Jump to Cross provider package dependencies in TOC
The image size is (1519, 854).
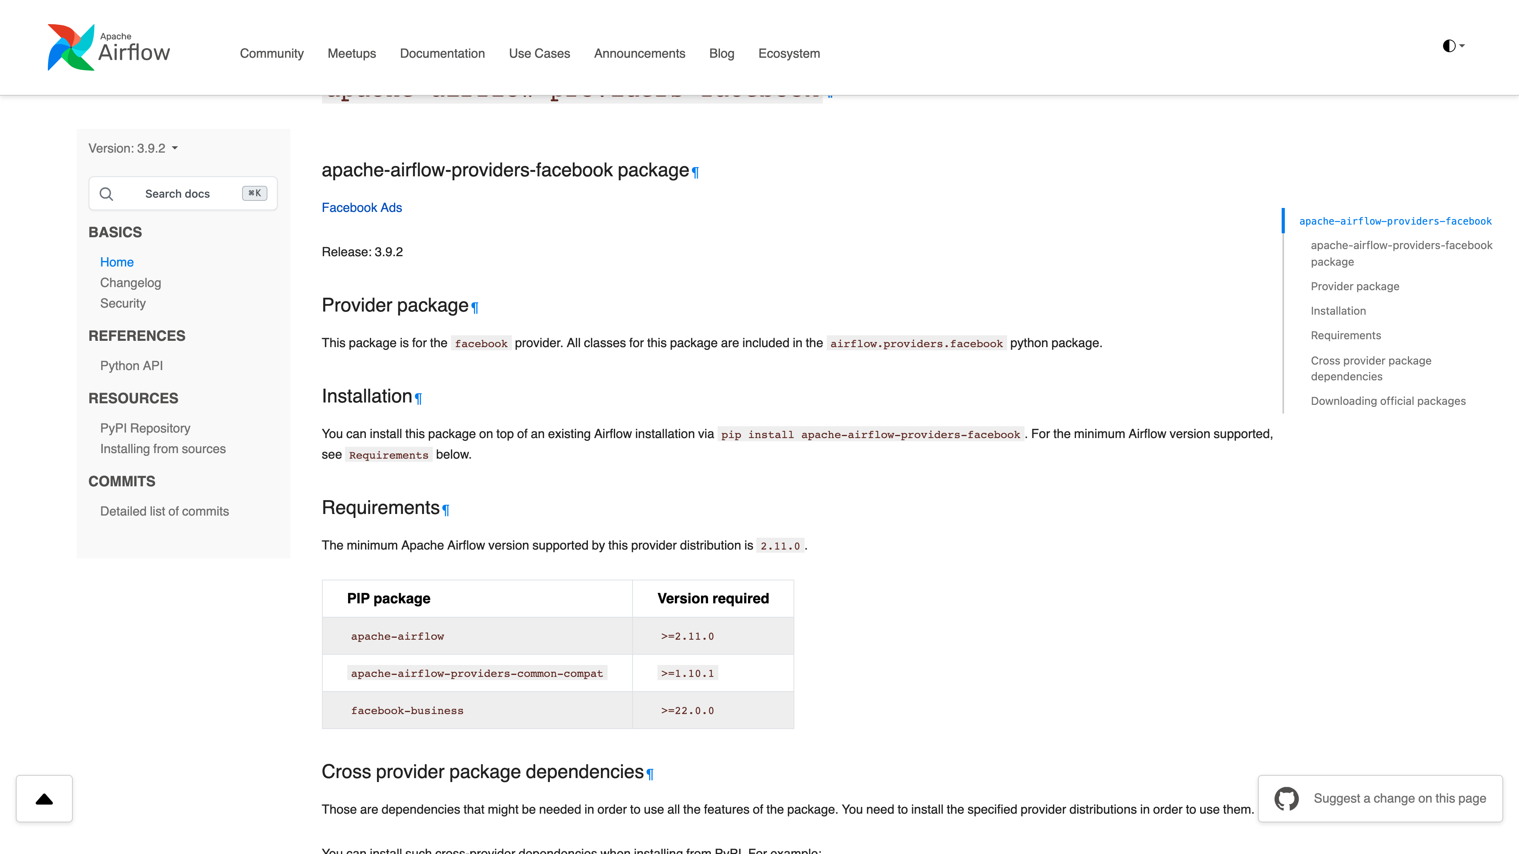point(1370,368)
